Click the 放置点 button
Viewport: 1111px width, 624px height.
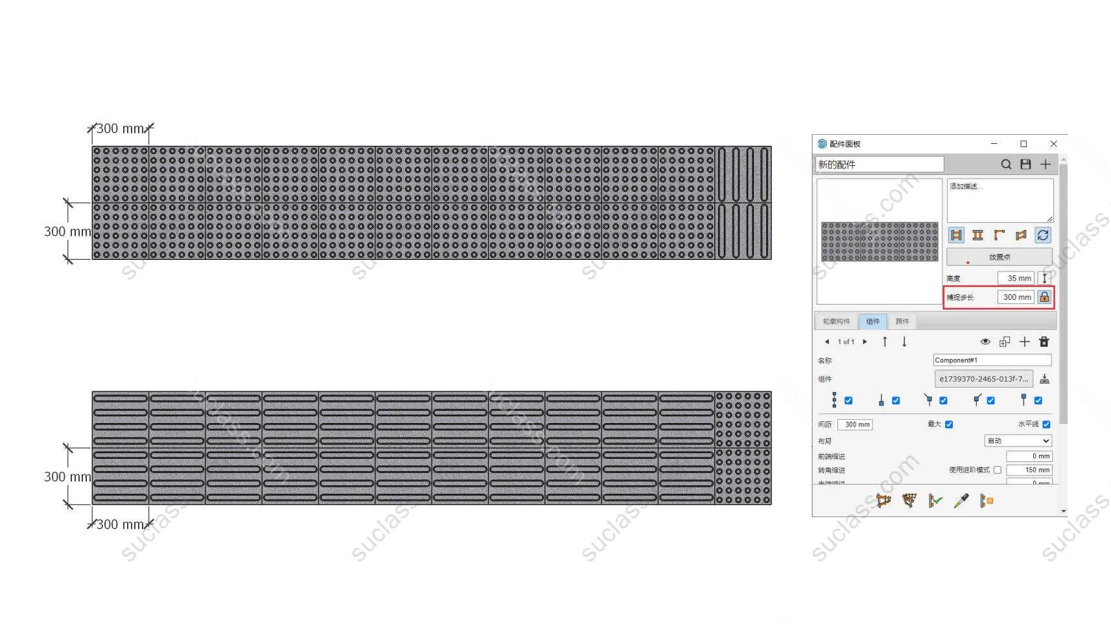click(999, 257)
